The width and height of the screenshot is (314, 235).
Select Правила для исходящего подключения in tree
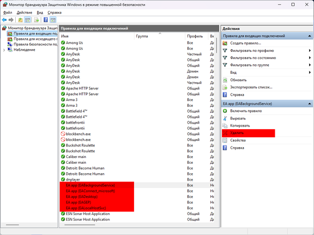tap(35, 39)
